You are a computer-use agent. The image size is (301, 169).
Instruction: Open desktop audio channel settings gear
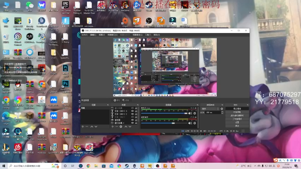(x=195, y=123)
